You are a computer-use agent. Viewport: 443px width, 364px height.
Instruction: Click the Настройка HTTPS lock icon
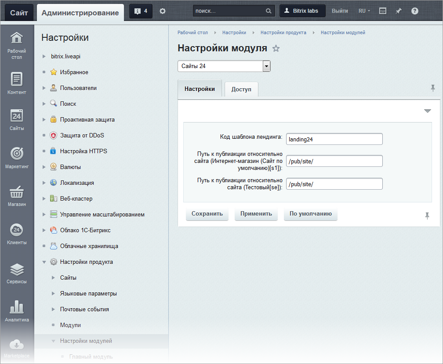pyautogui.click(x=53, y=151)
